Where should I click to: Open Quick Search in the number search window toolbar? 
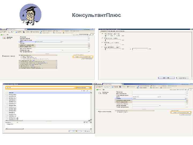99,87
